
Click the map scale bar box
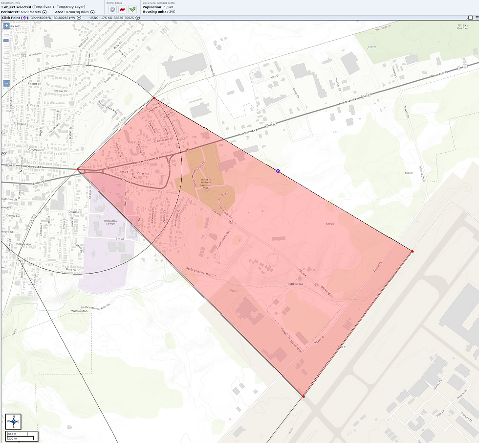(x=22, y=436)
